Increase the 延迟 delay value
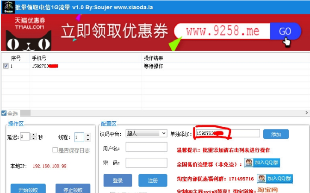Viewport: 310px width, 193px height. point(34,135)
